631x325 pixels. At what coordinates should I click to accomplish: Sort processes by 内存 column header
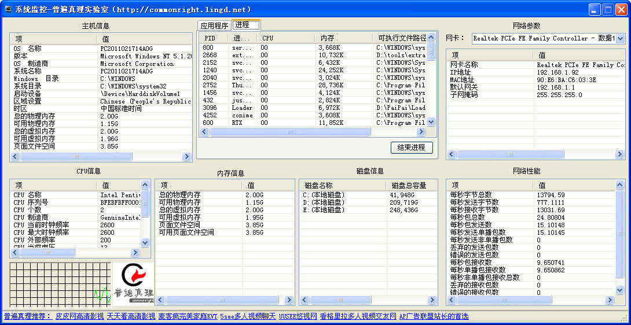coord(344,38)
